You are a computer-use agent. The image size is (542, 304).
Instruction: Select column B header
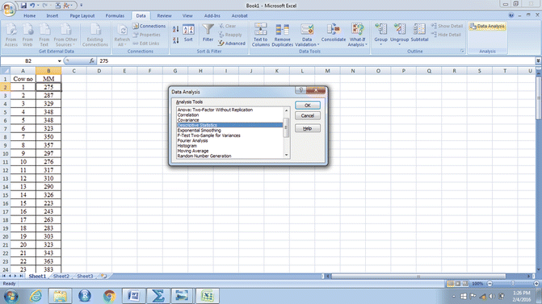[x=48, y=71]
